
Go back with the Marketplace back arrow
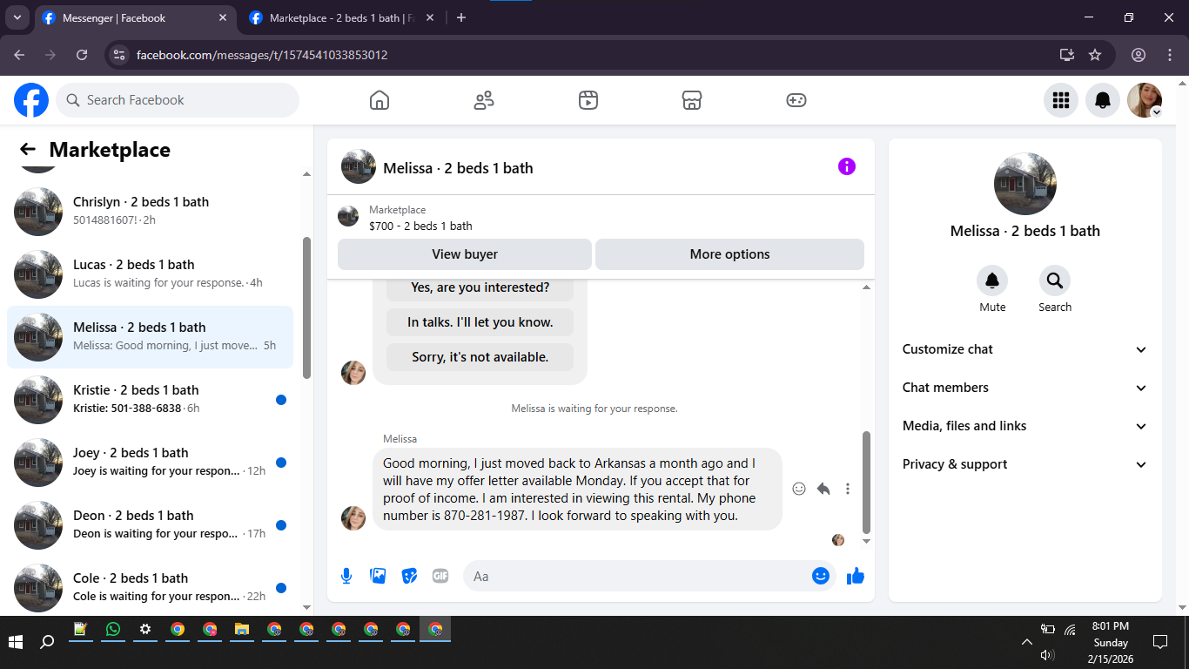click(x=28, y=149)
